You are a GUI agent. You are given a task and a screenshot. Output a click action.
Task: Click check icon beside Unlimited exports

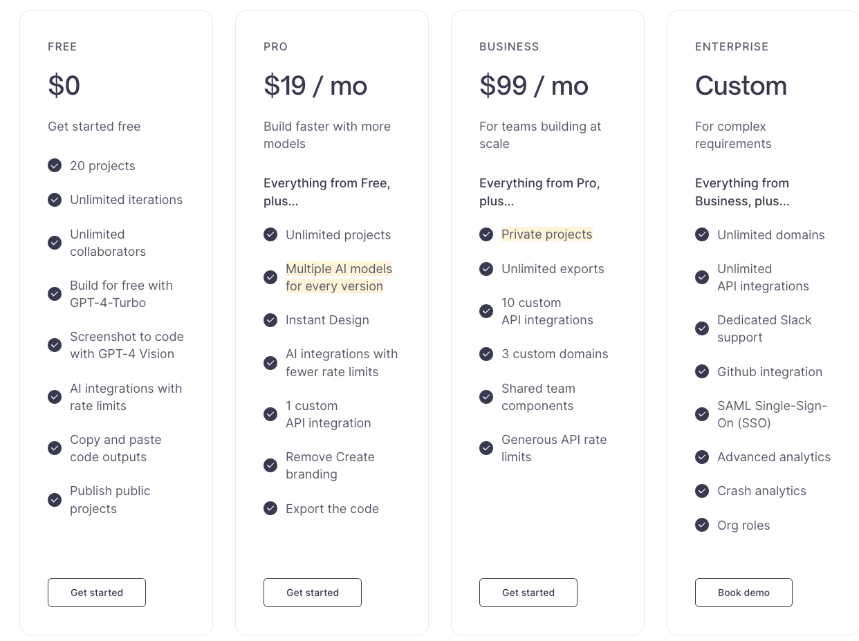pyautogui.click(x=486, y=268)
